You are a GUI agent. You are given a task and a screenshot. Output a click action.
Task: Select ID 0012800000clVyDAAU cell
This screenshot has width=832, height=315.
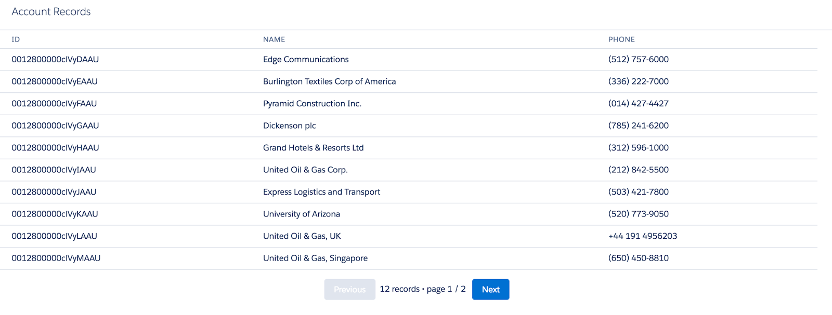point(55,60)
